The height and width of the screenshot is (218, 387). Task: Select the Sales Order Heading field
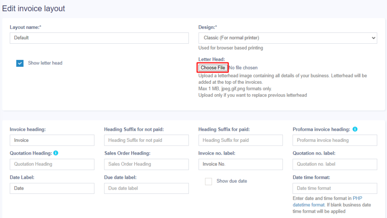click(x=146, y=164)
